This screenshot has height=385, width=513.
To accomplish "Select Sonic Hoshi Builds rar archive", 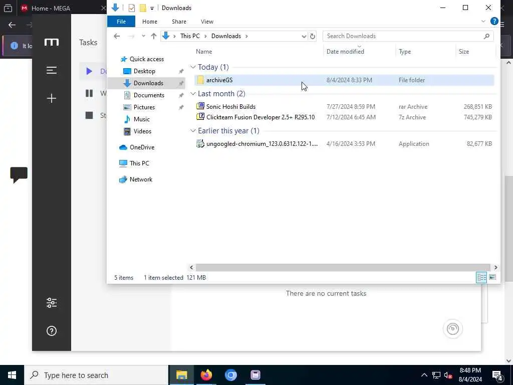I will pos(344,106).
